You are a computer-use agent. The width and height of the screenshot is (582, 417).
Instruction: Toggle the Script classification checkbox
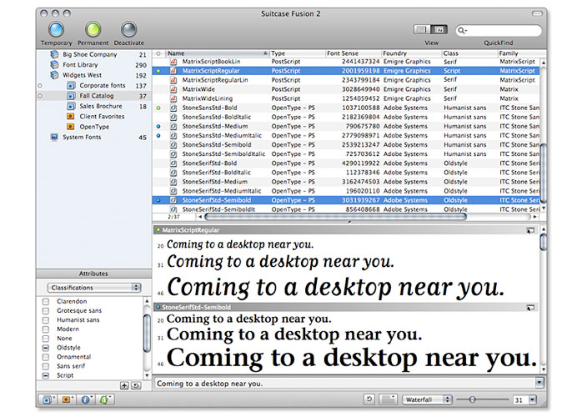[46, 376]
